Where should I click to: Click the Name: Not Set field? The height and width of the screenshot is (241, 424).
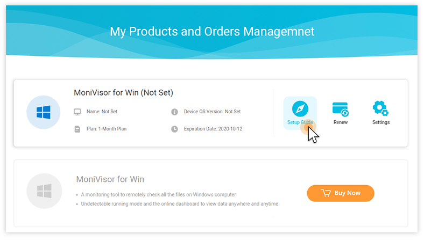point(102,112)
